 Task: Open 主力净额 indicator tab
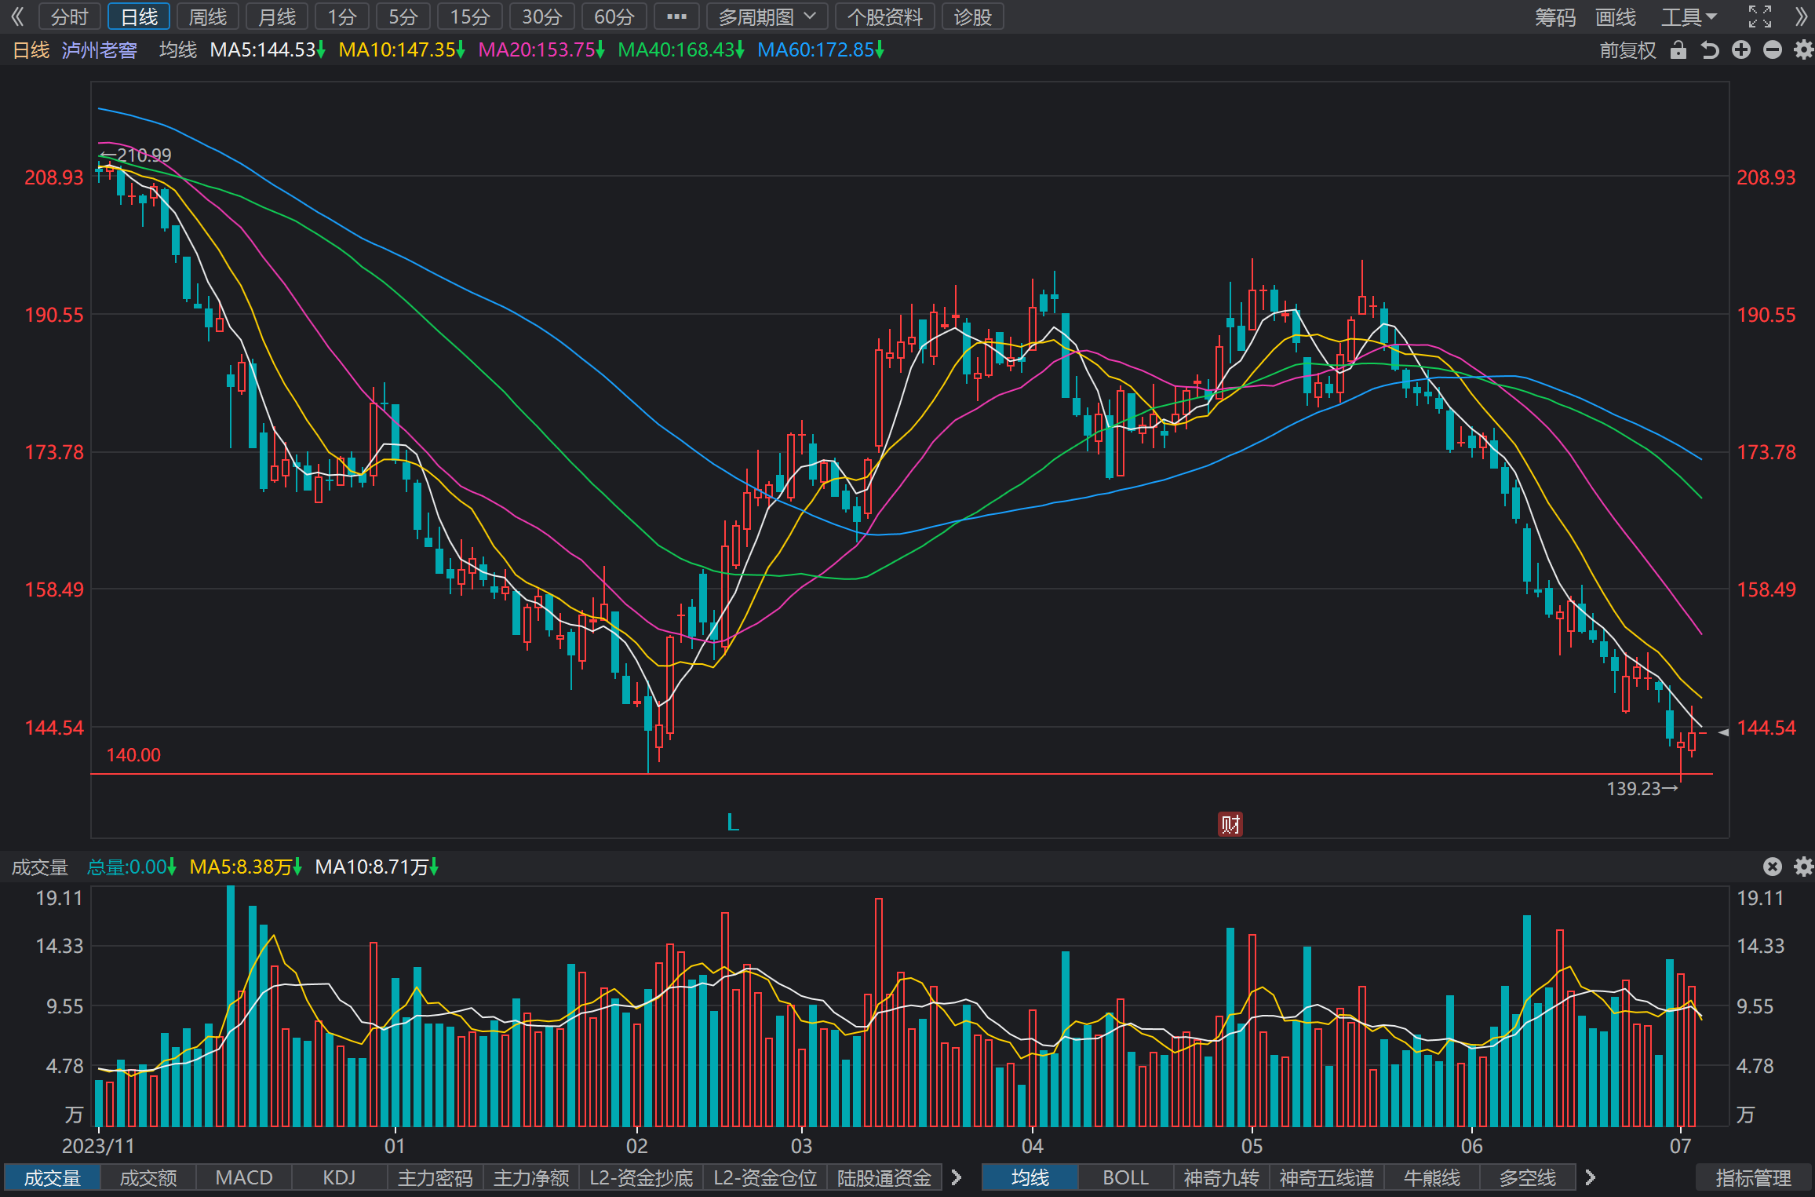tap(531, 1177)
